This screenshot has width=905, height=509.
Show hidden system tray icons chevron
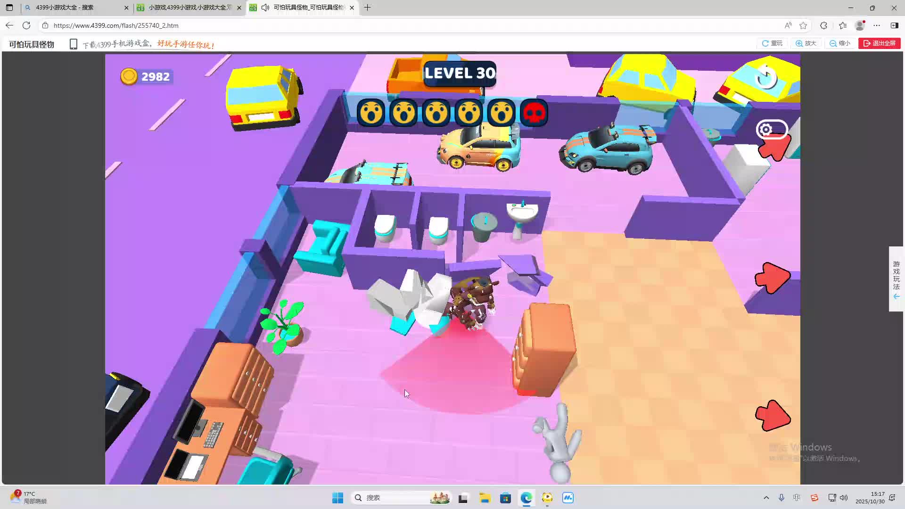point(766,498)
